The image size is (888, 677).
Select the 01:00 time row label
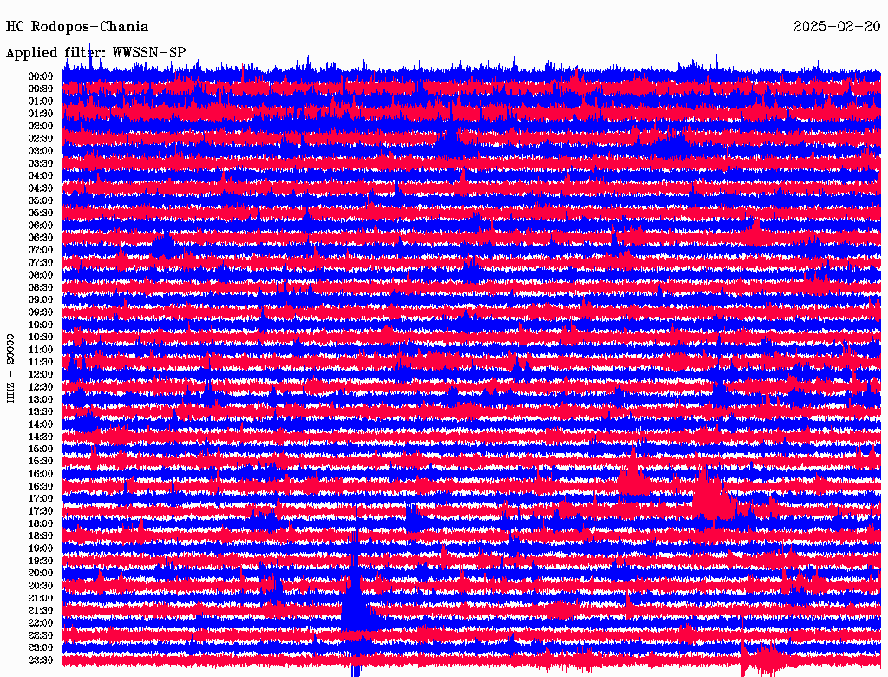click(x=41, y=102)
